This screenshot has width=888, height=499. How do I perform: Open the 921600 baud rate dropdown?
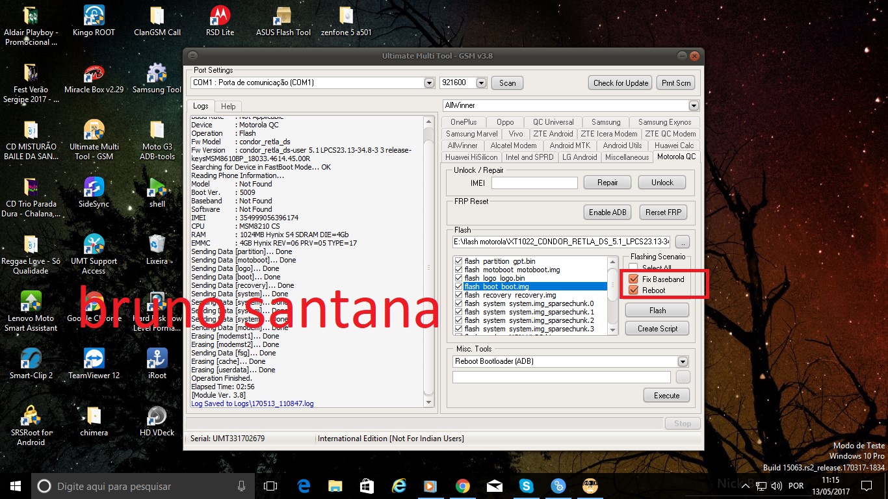481,83
